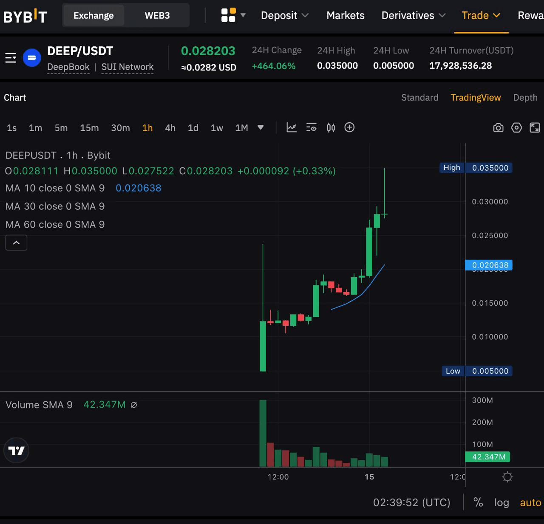Select the 5m timeframe
The height and width of the screenshot is (524, 544).
coord(61,128)
